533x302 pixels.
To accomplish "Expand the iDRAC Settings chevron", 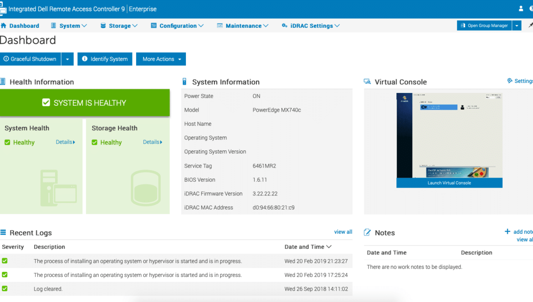I will [x=337, y=26].
